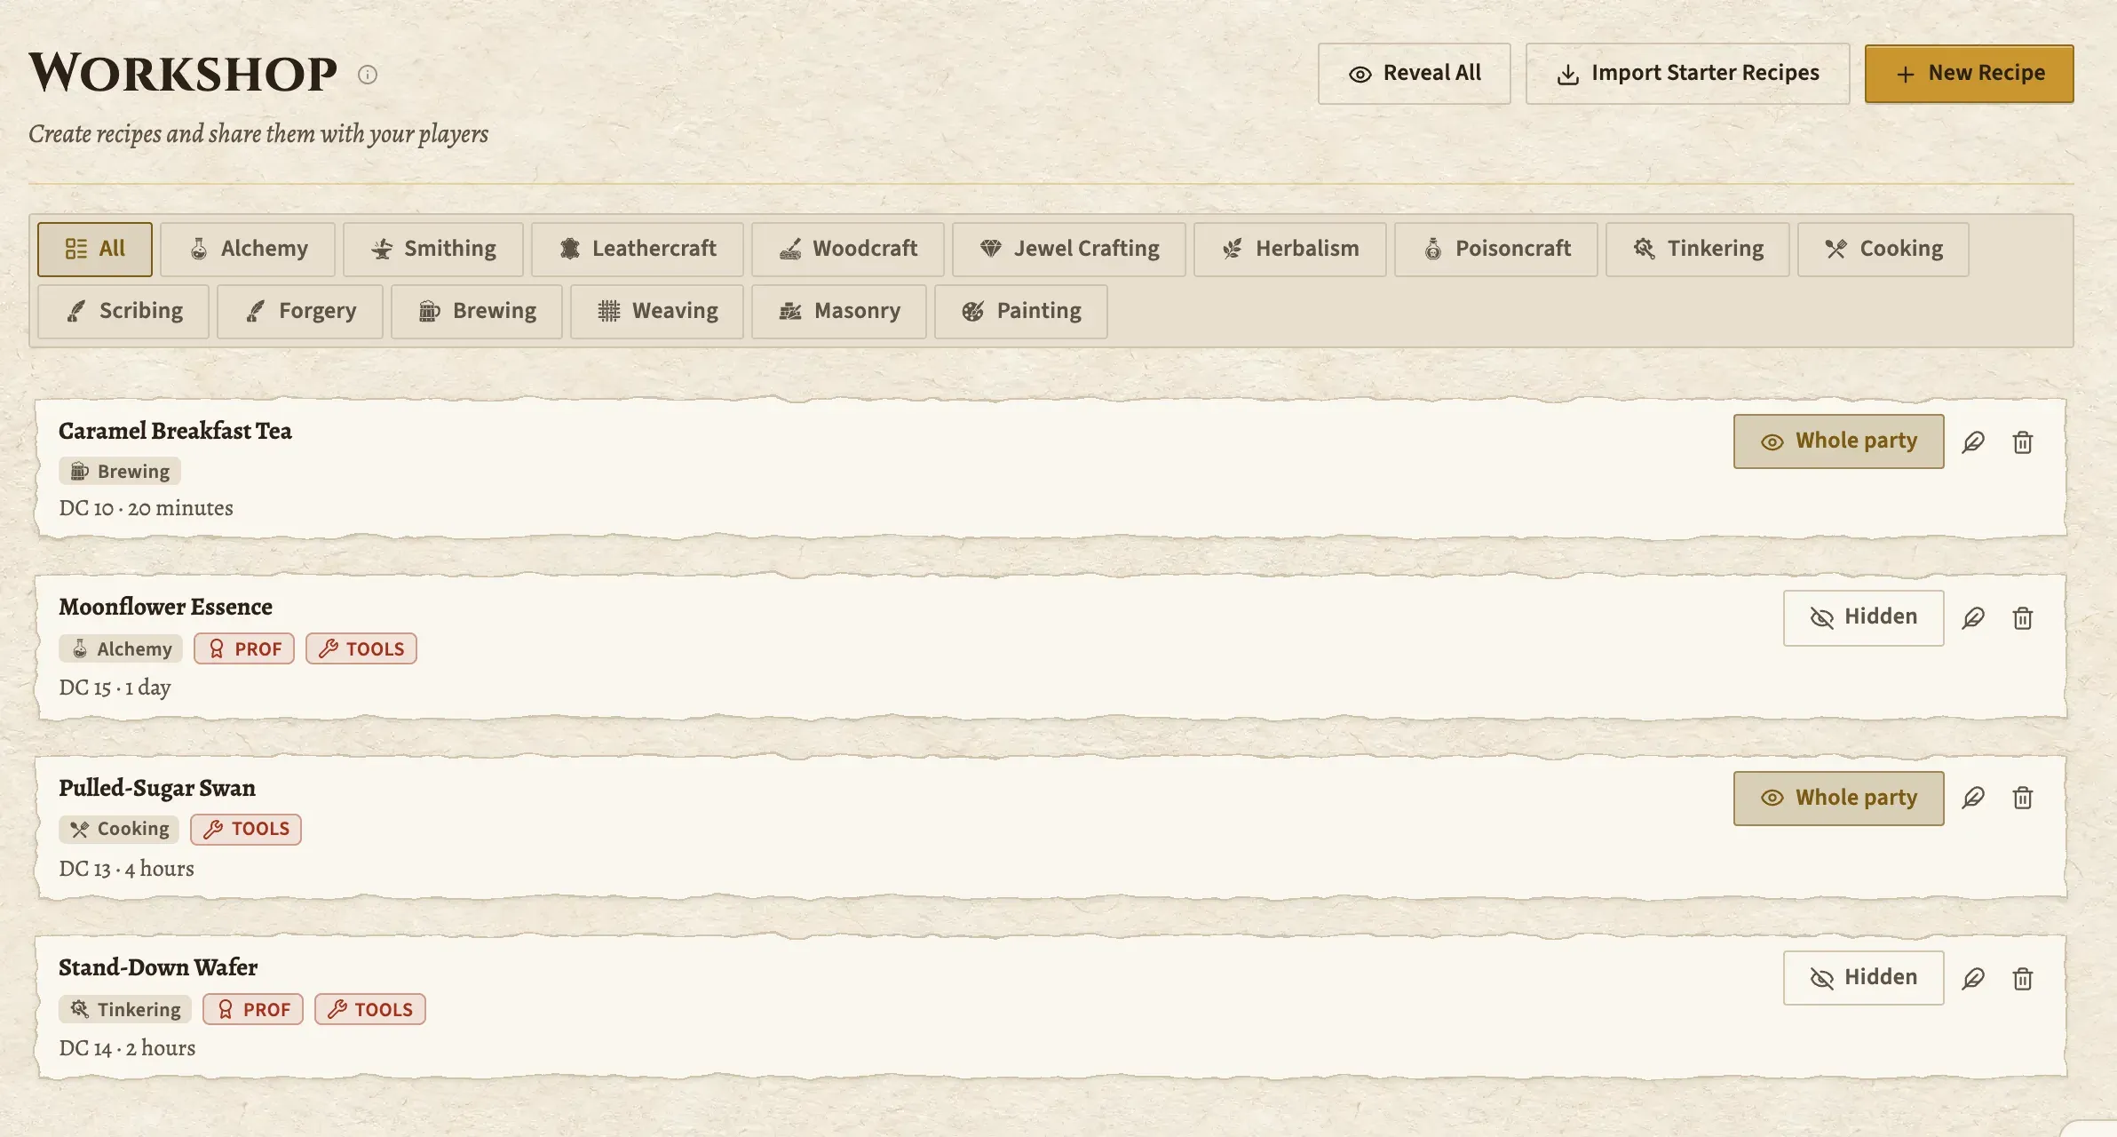Filter recipes by Leathercraft
Viewport: 2117px width, 1137px height.
638,249
